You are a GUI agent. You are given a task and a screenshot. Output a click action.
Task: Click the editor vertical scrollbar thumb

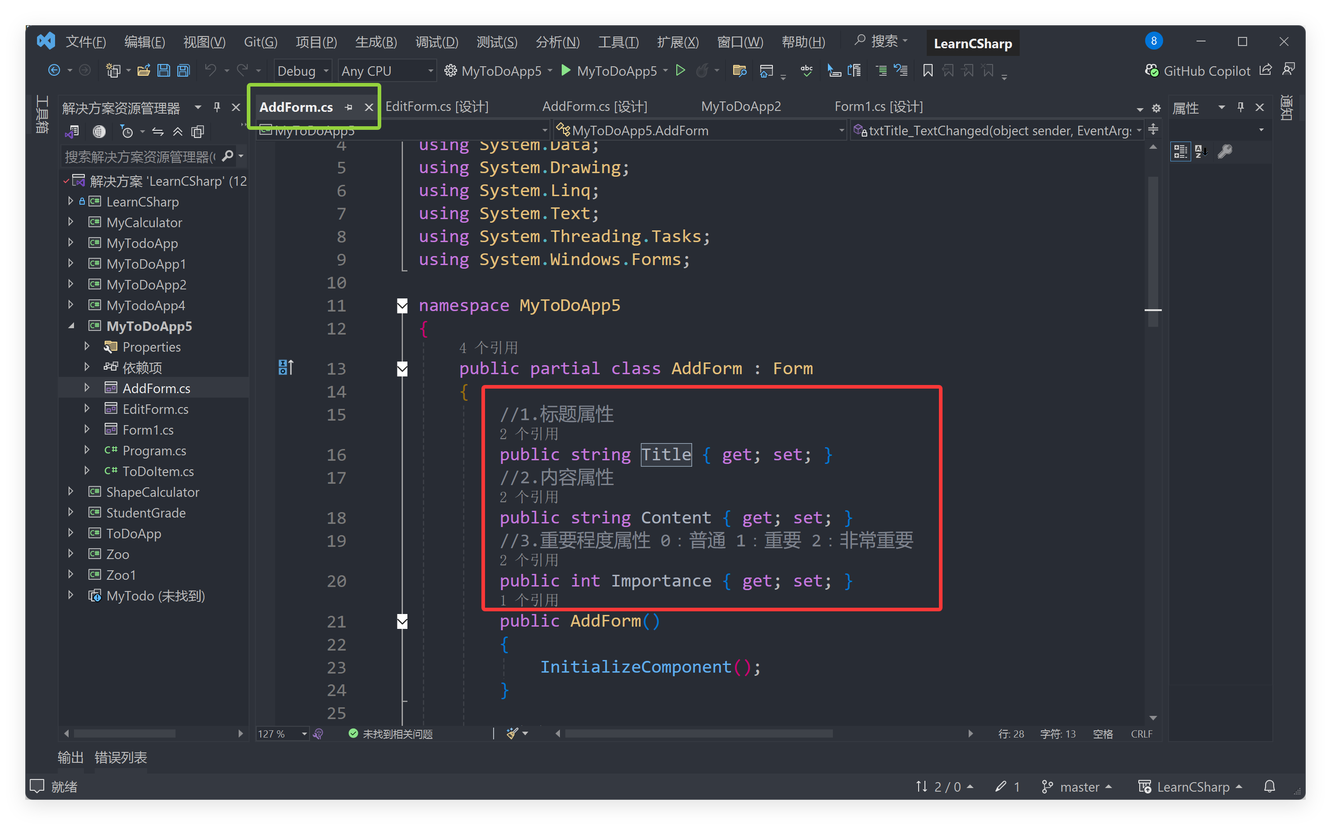pos(1153,251)
